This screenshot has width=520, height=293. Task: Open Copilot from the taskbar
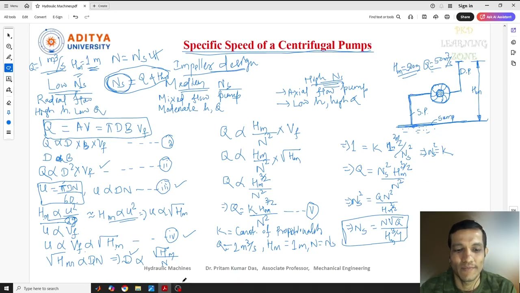(x=111, y=289)
